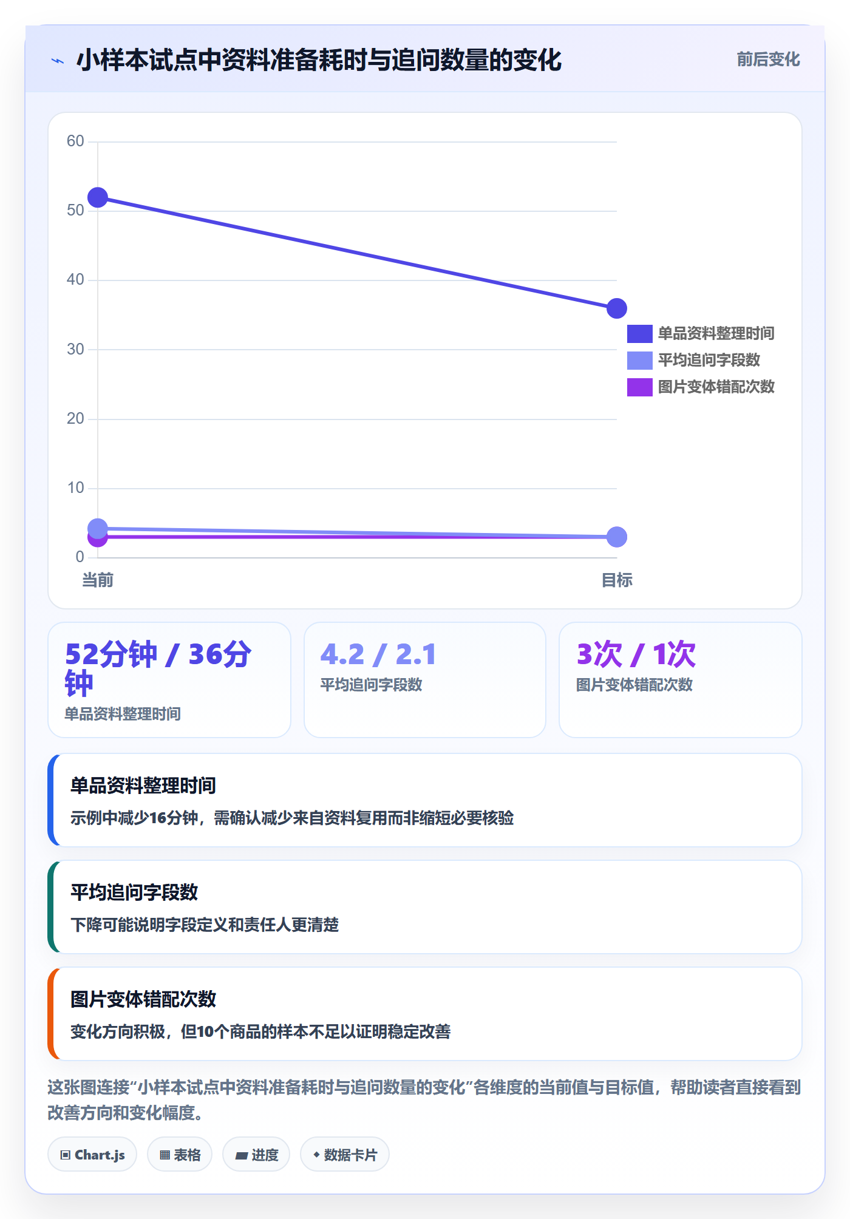Open the 4.2 / 2.1 data card

point(425,680)
